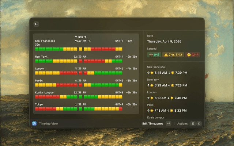
Task: Click the date Thursday, April 9, 2026
Action: click(166, 42)
